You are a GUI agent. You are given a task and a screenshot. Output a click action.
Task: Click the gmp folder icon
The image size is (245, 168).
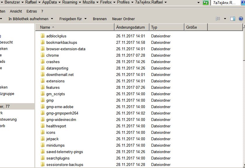(43, 100)
